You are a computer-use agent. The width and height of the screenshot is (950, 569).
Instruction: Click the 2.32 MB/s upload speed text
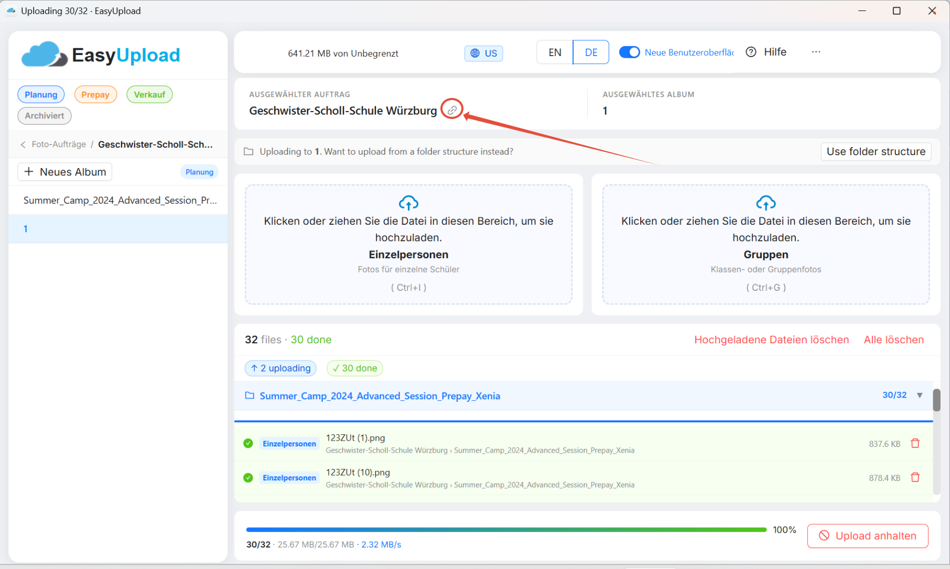click(381, 544)
